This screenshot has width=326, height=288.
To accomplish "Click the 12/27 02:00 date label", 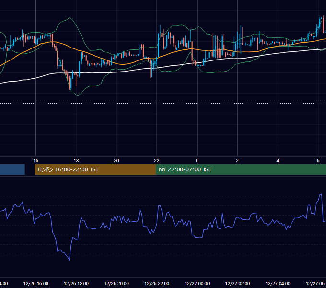I will click(237, 283).
